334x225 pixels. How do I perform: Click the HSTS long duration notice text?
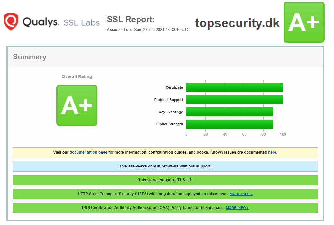coord(152,194)
